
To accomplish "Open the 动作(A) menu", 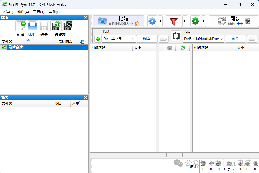I will 23,12.
